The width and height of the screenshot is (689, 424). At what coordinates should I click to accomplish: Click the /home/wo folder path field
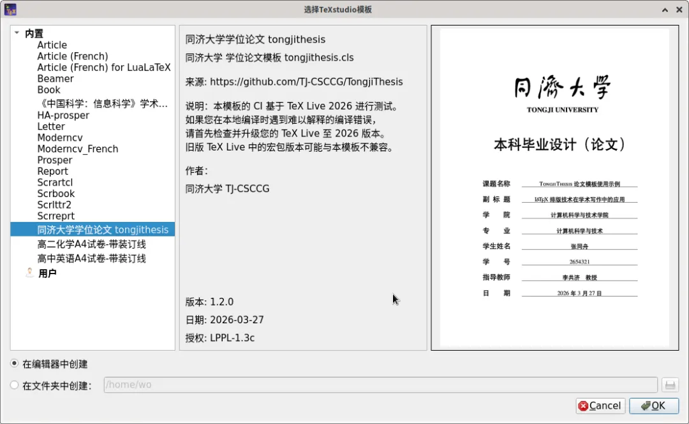380,385
